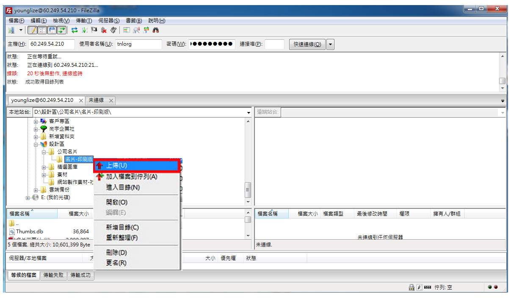Expand the 精選圖庫 tree node
The image size is (511, 298).
(44, 167)
